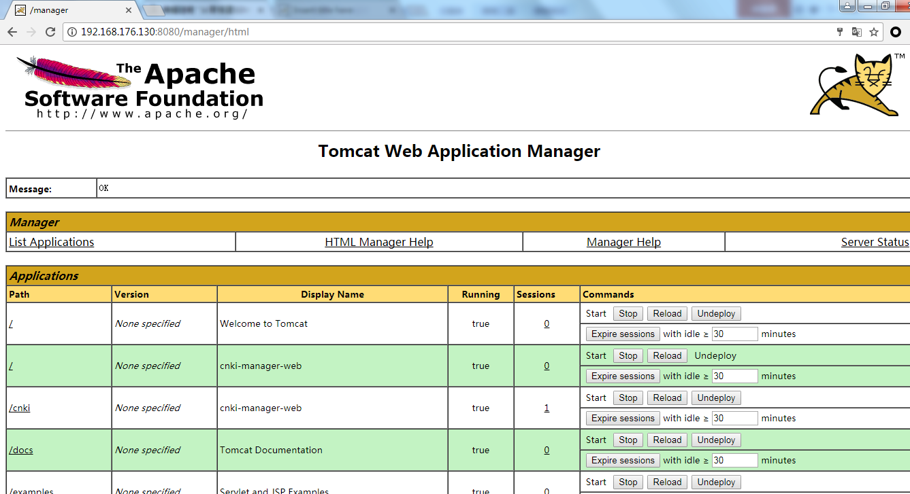Screen dimensions: 910x494
Task: Edit idle minutes field for Welcome to Tomcat
Action: [735, 334]
